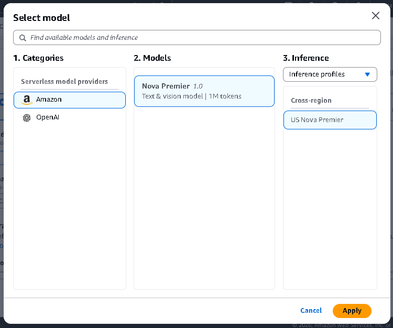
Task: Close the Select model dialog
Action: [x=376, y=16]
